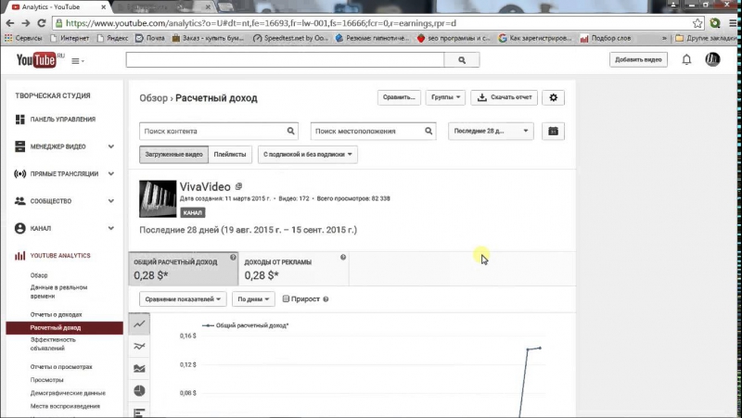The height and width of the screenshot is (418, 742).
Task: Click location search magnifier icon
Action: coord(429,131)
